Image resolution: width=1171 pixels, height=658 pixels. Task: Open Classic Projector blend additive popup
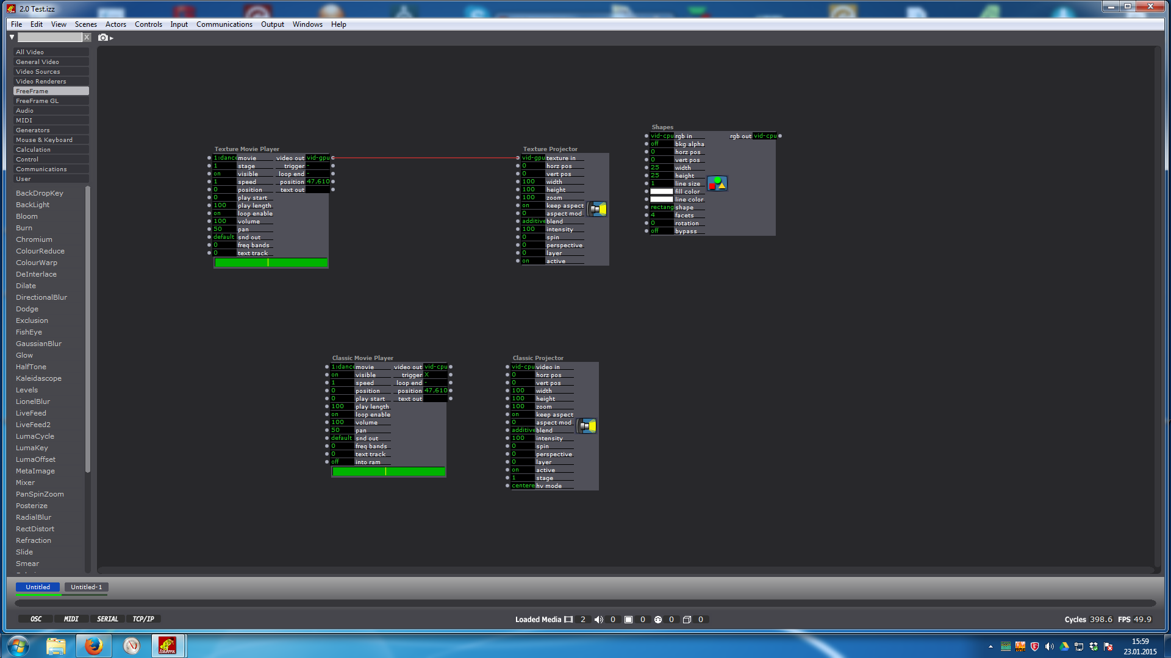click(x=523, y=430)
